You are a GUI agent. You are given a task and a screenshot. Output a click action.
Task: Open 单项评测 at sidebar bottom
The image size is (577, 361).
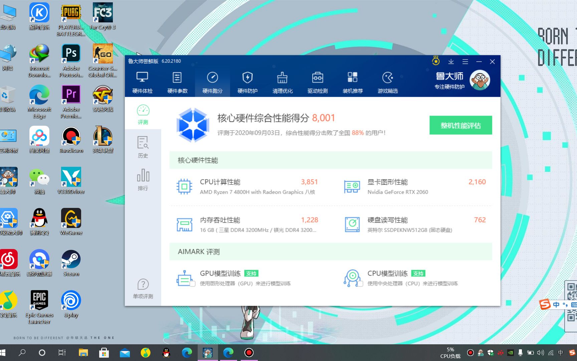click(143, 288)
